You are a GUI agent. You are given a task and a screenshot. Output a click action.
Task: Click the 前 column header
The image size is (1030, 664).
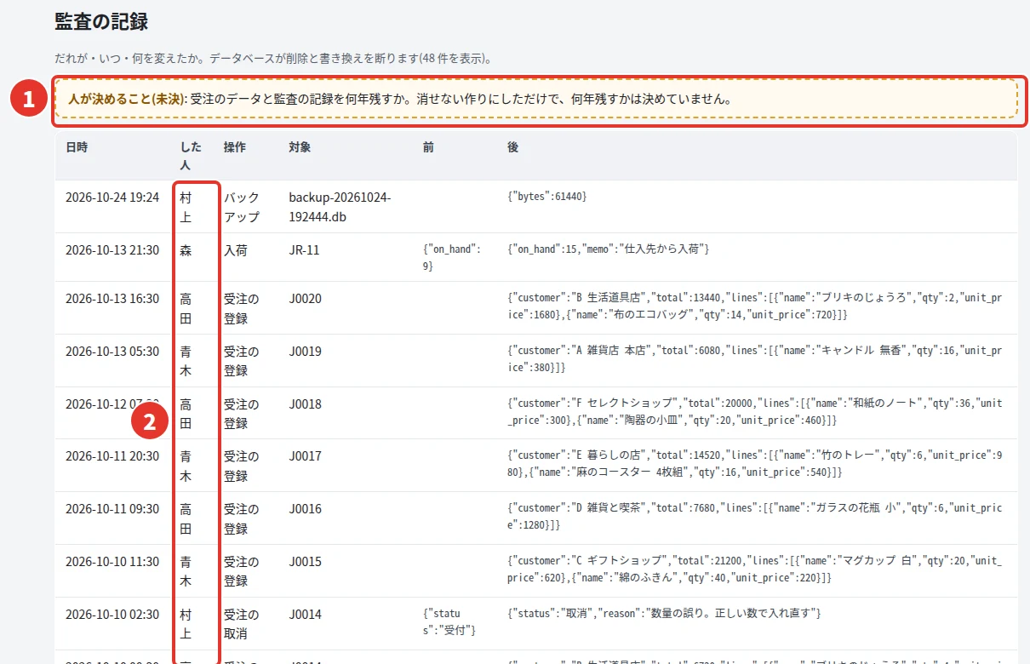(x=428, y=147)
